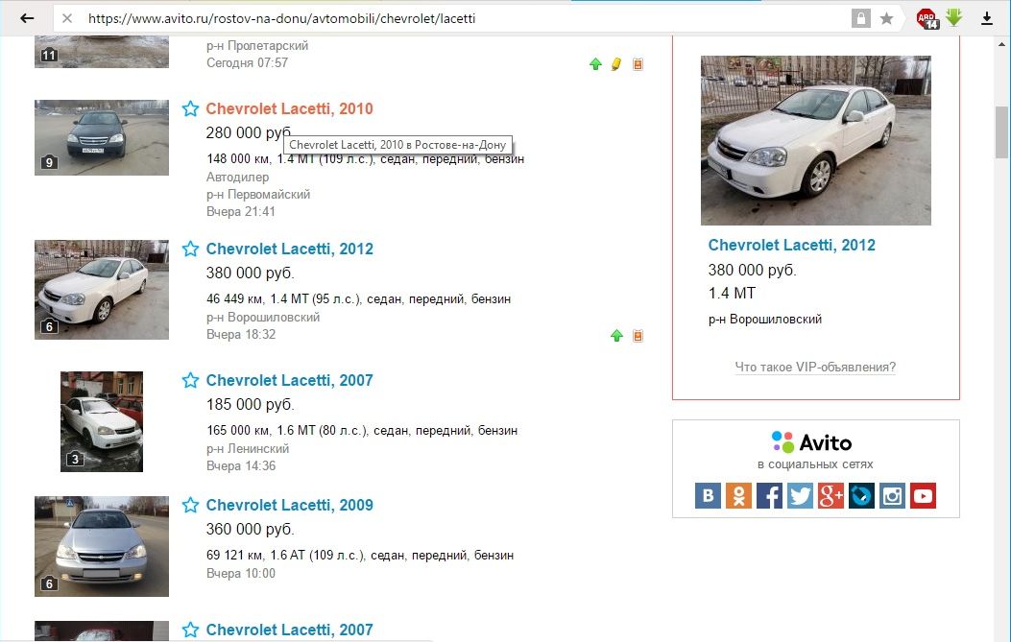The height and width of the screenshot is (642, 1011).
Task: Click '1.4 МТ' text in VIP block
Action: pos(732,294)
